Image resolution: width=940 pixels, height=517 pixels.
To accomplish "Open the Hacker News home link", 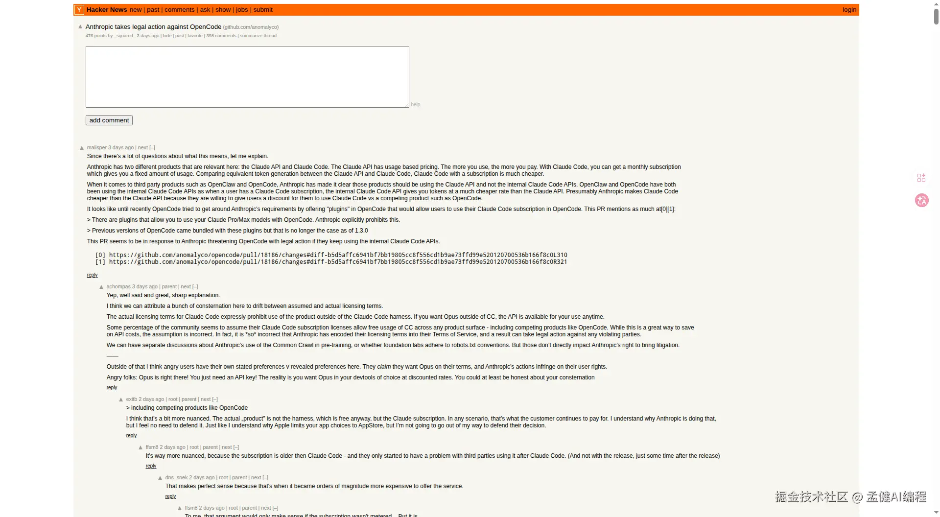I will [x=107, y=10].
